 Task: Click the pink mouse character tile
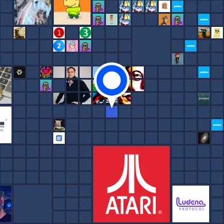pos(72,46)
